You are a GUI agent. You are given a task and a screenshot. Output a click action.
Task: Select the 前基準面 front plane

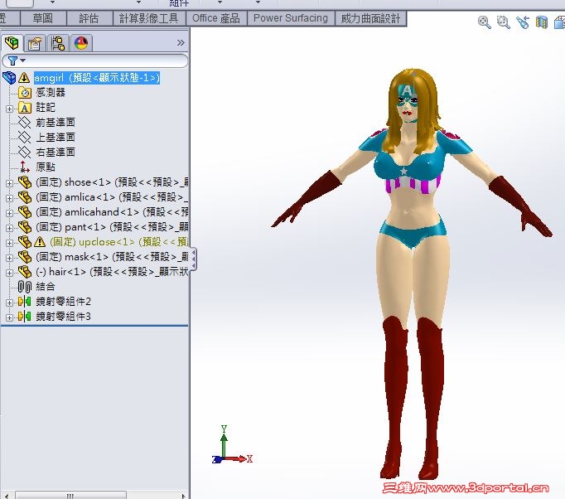coord(56,123)
